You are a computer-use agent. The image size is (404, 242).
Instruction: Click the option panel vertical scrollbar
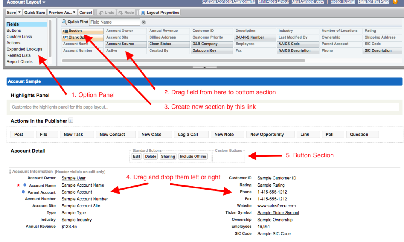[50, 39]
